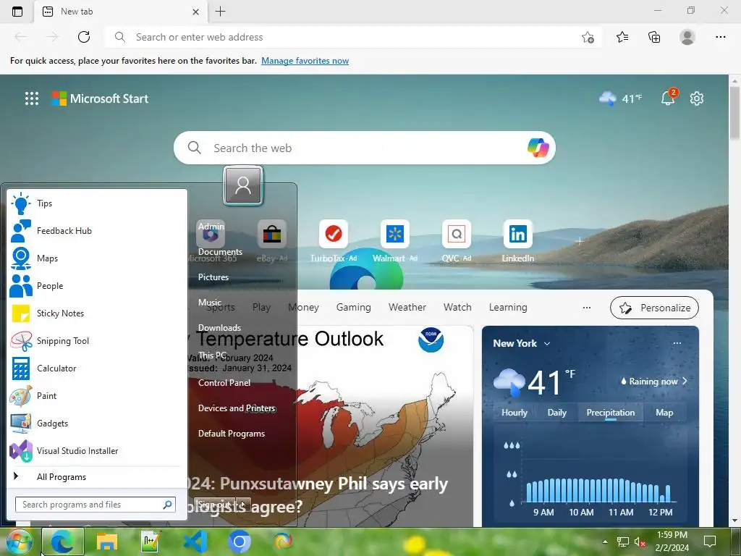This screenshot has width=741, height=556.
Task: Open Devices and Printers
Action: pos(237,408)
